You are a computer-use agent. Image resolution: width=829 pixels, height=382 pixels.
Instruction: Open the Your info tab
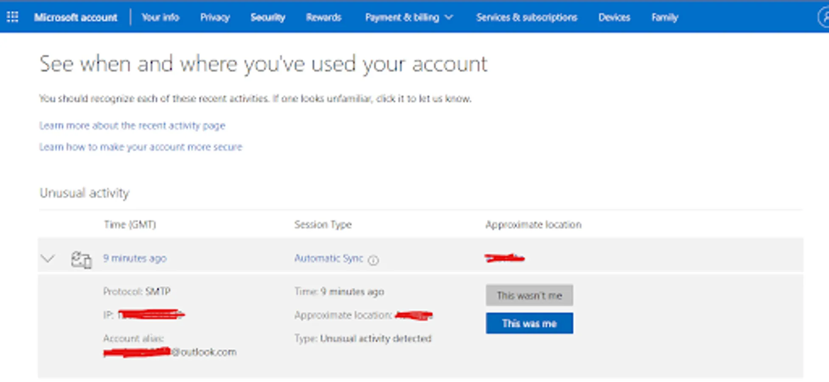[x=160, y=17]
